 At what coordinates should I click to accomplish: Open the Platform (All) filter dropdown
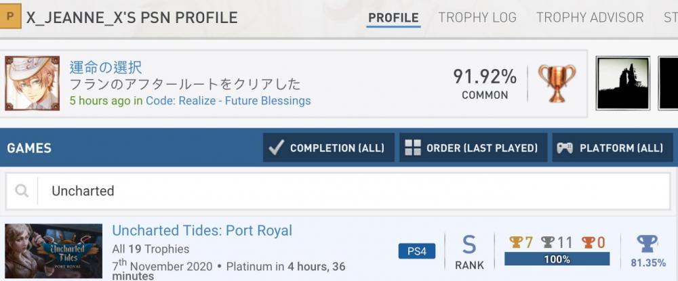611,148
